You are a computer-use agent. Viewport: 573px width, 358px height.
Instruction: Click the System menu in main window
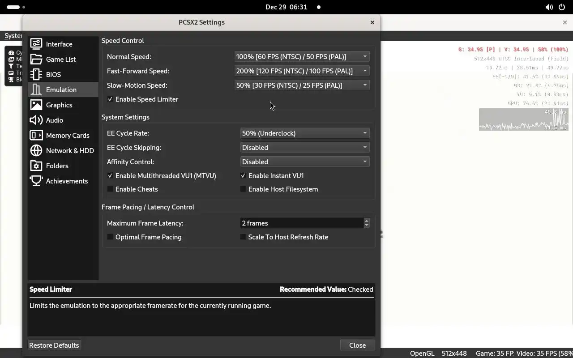tap(13, 36)
